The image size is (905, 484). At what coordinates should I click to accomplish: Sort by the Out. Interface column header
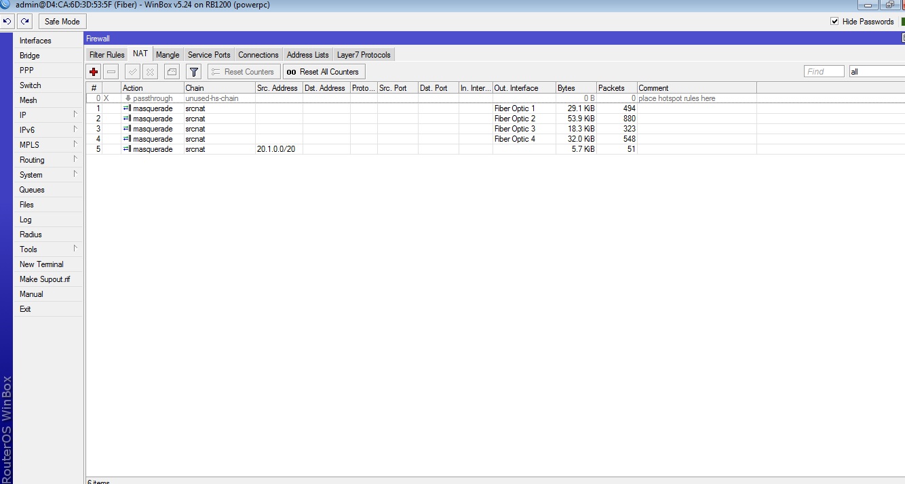coord(524,88)
